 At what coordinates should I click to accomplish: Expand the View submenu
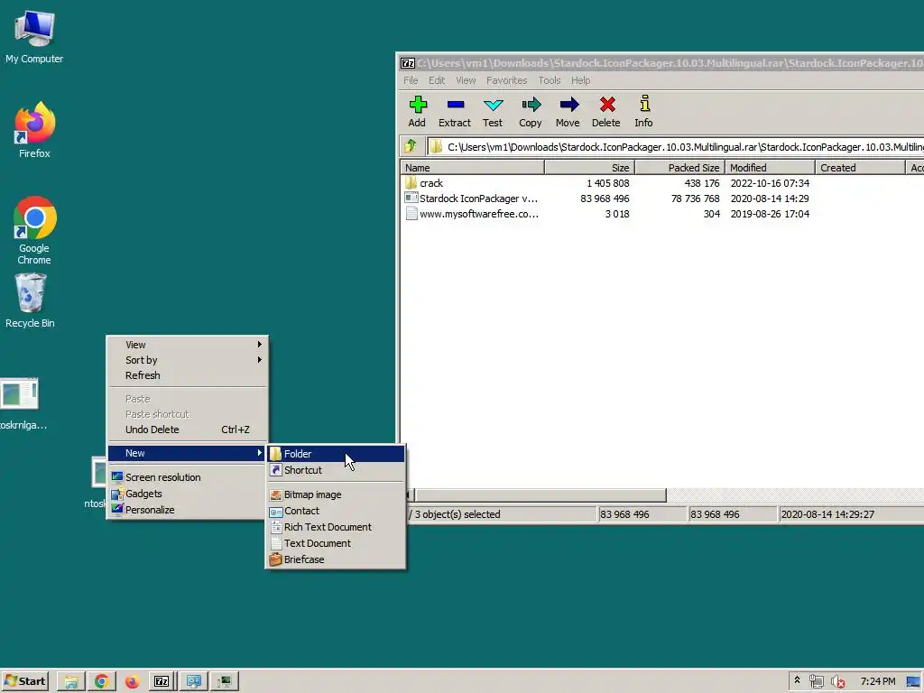click(188, 345)
